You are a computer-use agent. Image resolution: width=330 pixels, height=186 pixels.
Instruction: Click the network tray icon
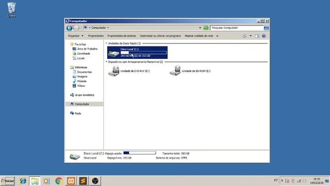(x=299, y=181)
